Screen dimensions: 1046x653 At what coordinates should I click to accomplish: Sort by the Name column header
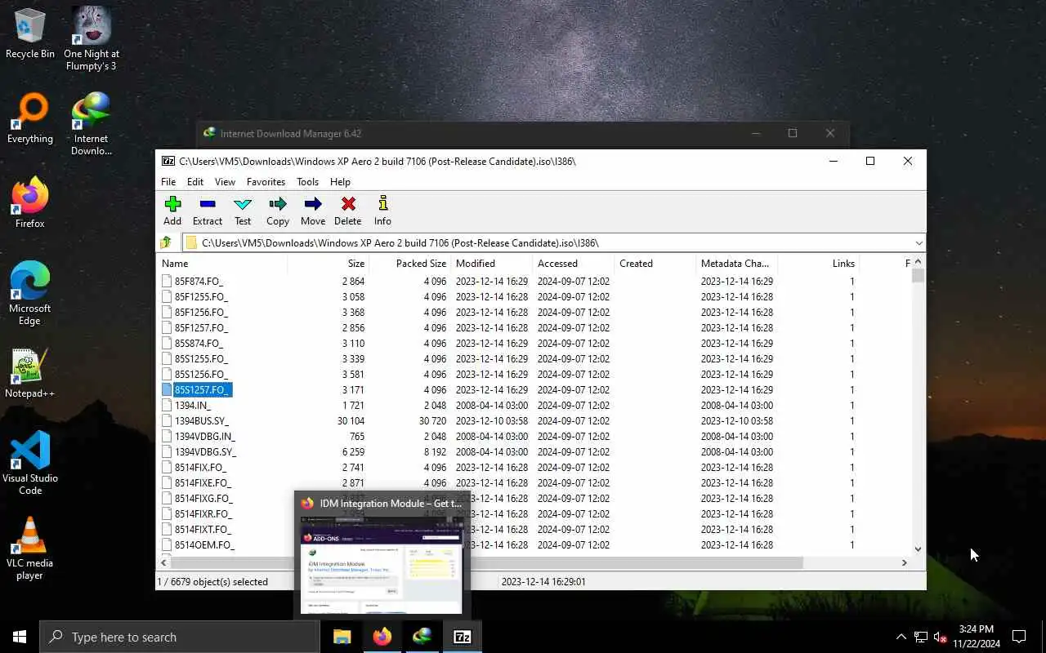pyautogui.click(x=221, y=264)
